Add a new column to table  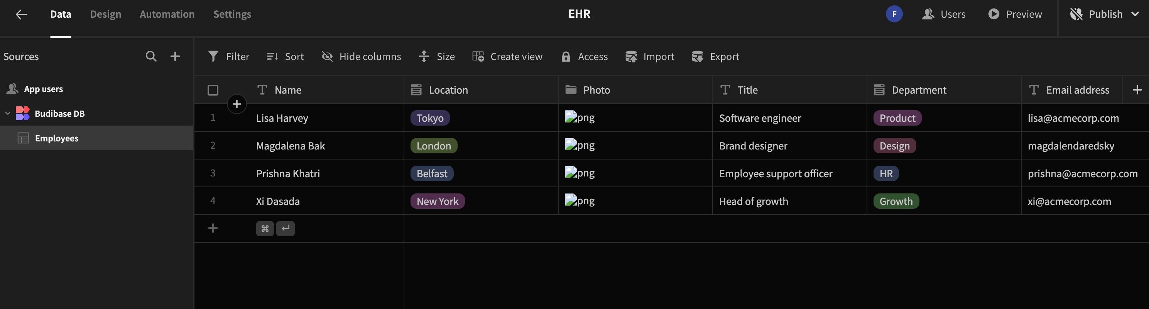1137,90
